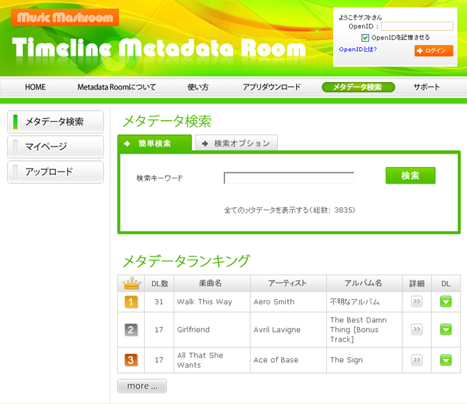Focus the 検索キーワード input field
Image resolution: width=467 pixels, height=404 pixels.
289,178
